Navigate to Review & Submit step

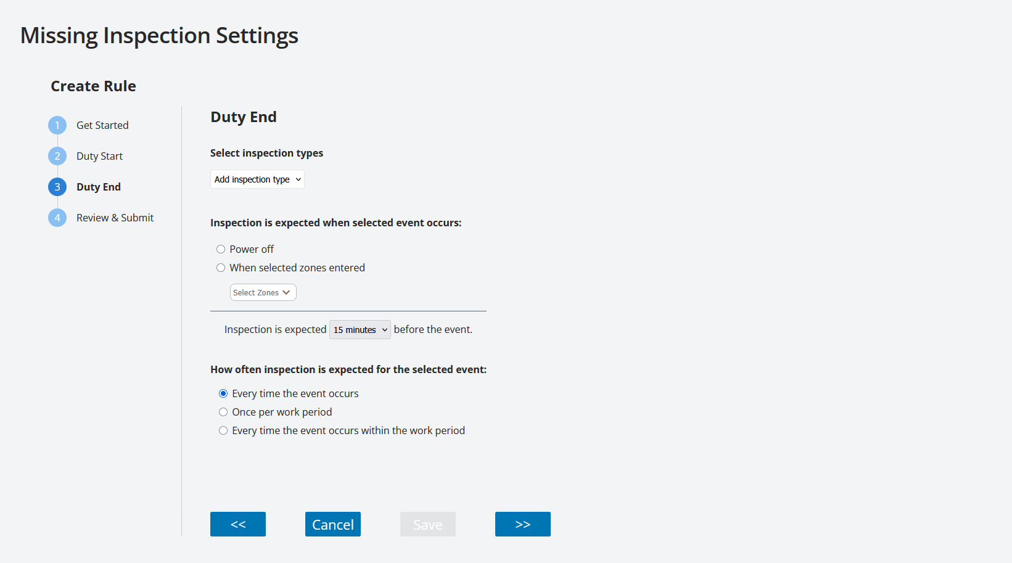115,217
